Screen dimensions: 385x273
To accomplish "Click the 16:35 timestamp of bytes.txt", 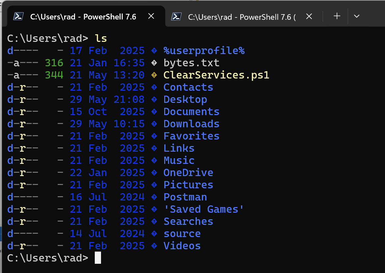I will coord(129,63).
